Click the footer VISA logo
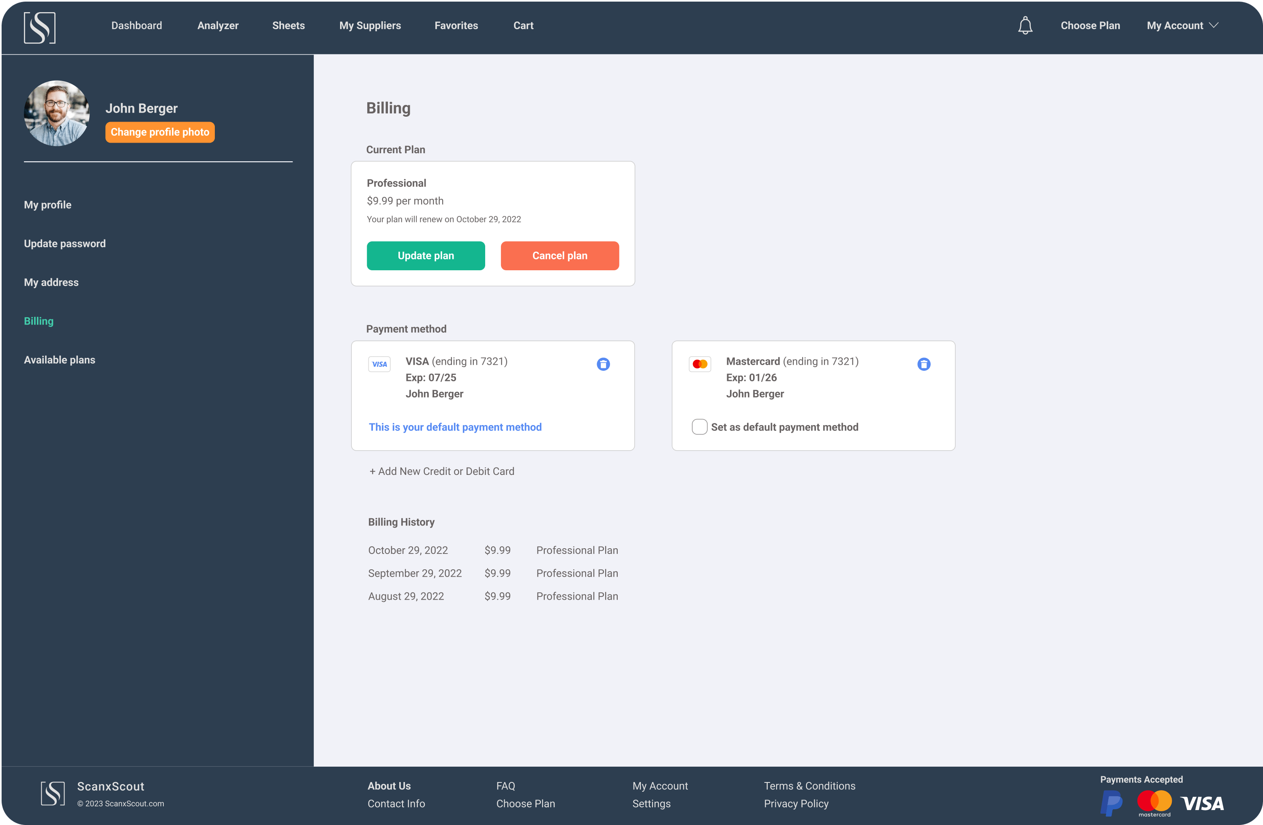Viewport: 1263px width, 825px height. [1202, 803]
